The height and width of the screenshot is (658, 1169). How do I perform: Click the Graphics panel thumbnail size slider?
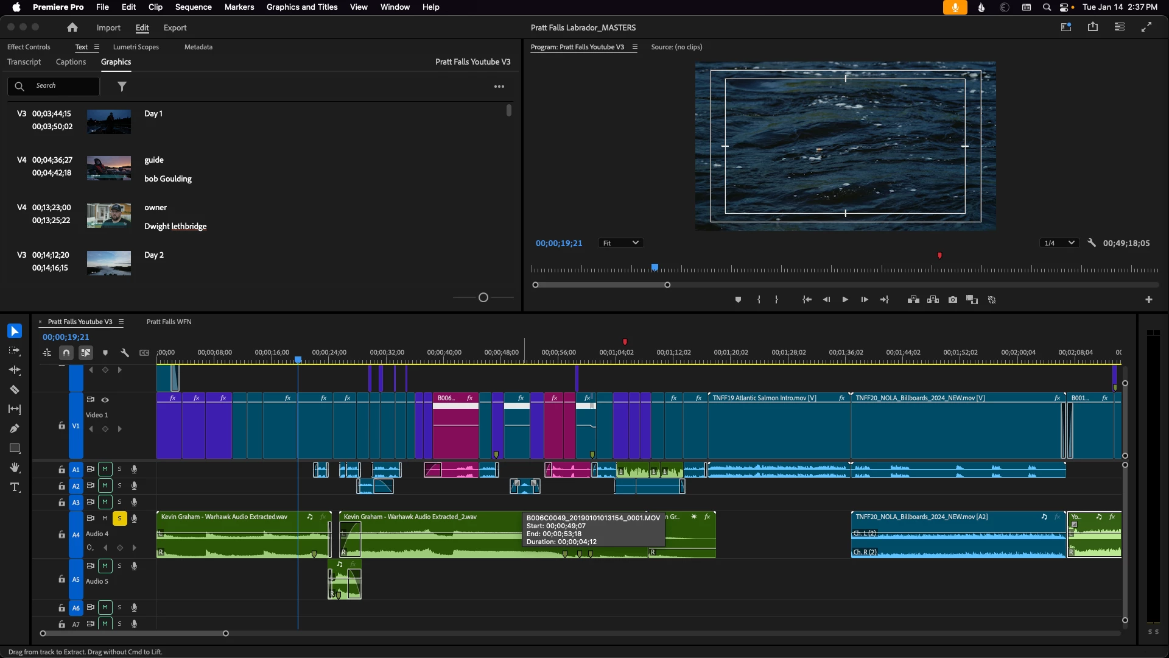click(483, 297)
